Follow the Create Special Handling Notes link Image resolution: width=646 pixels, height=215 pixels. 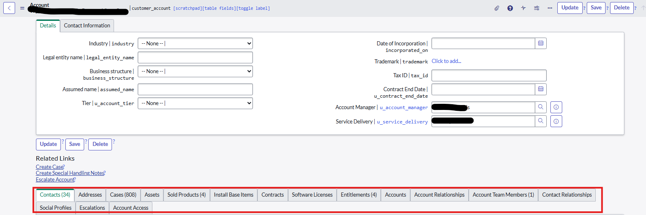[70, 173]
